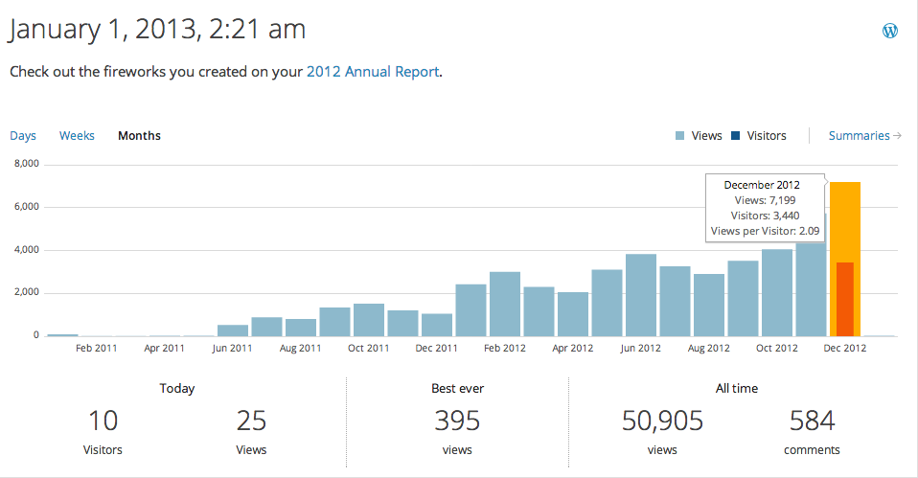
Task: Switch to the Days tab
Action: coord(23,136)
